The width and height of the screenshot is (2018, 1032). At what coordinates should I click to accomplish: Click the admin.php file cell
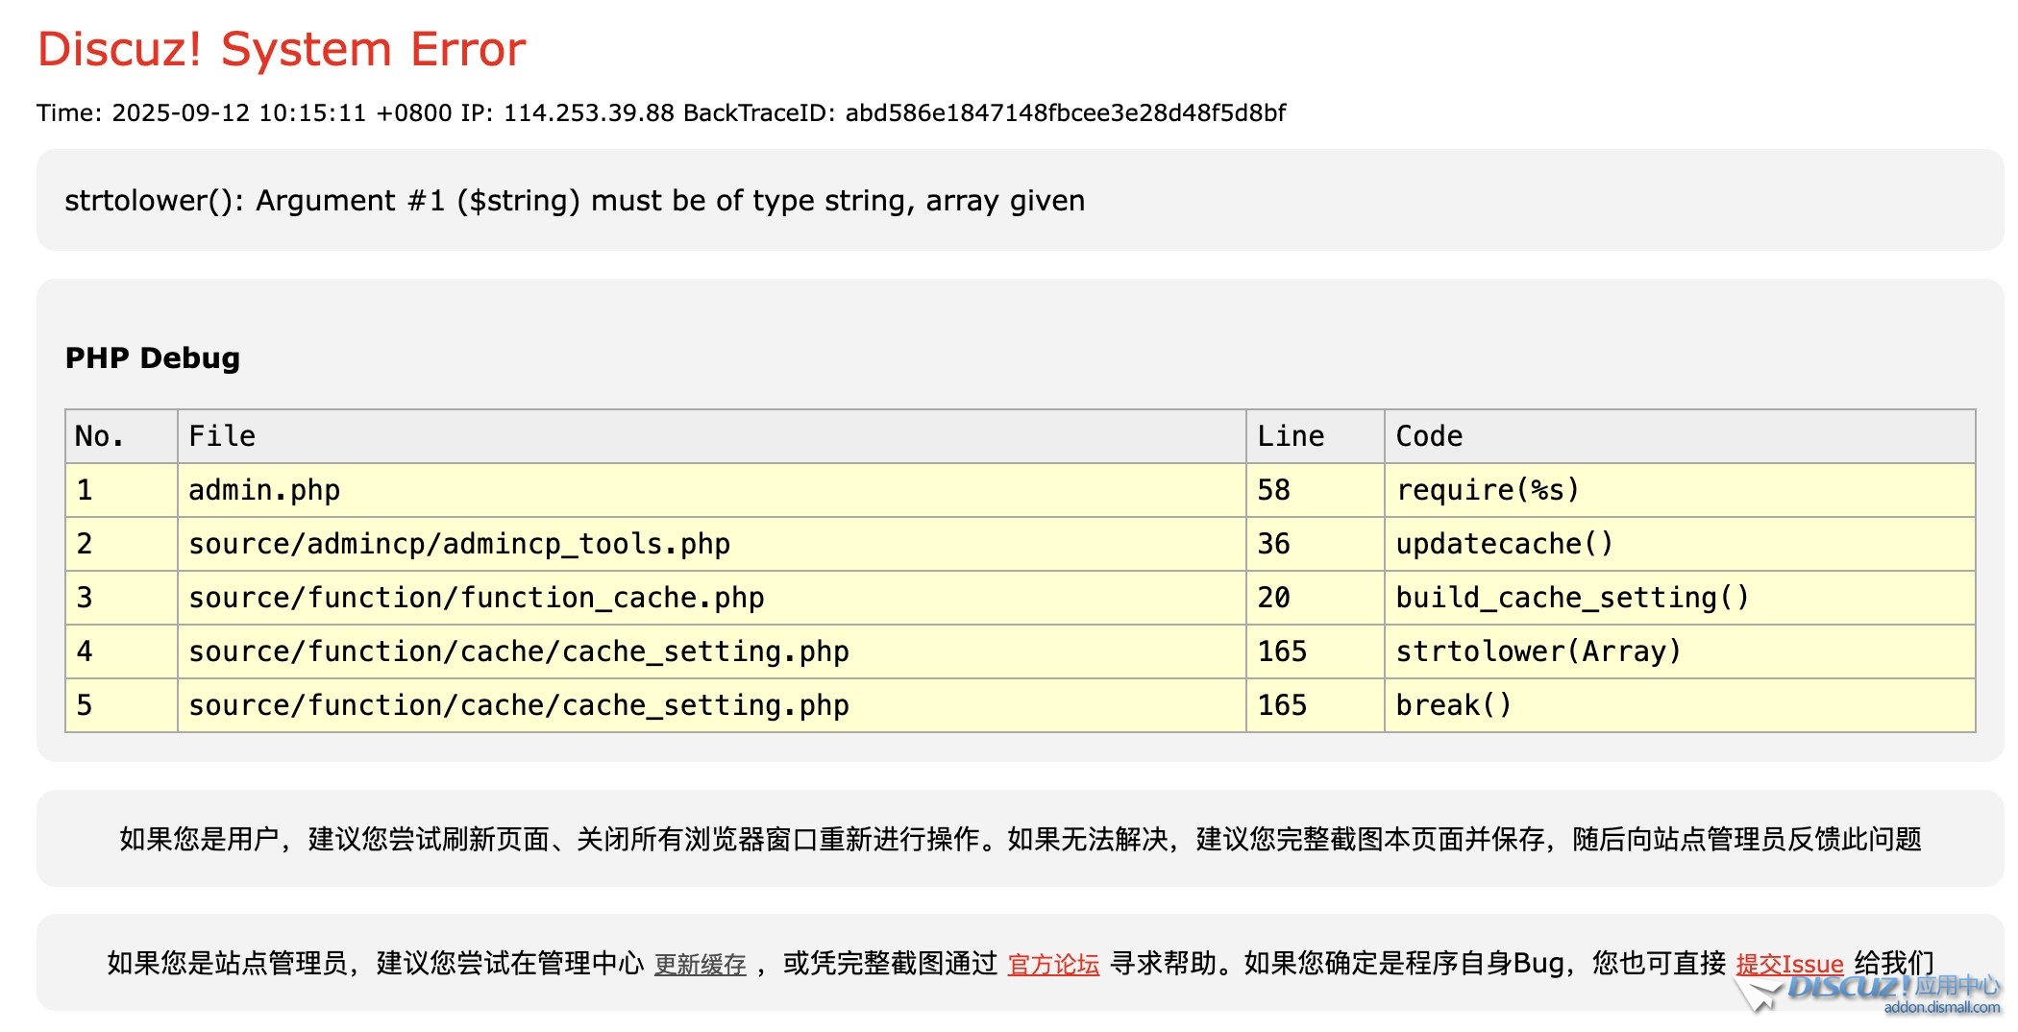click(712, 490)
